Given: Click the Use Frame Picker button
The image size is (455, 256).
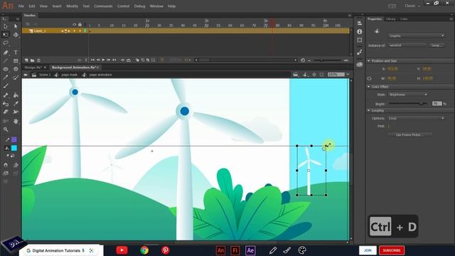Looking at the screenshot, I should pyautogui.click(x=409, y=134).
